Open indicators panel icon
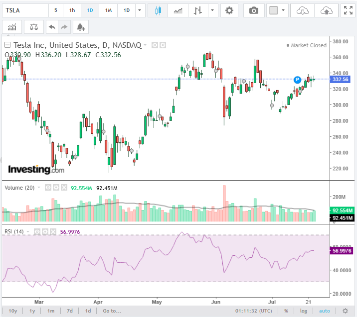Viewport: 357px width, 317px height. coord(12,27)
